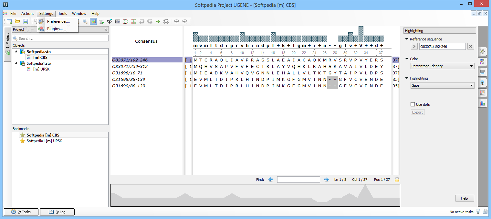Collapse the Softpedia1.sto tree node
Screen dimensions: 491x219
click(16, 63)
